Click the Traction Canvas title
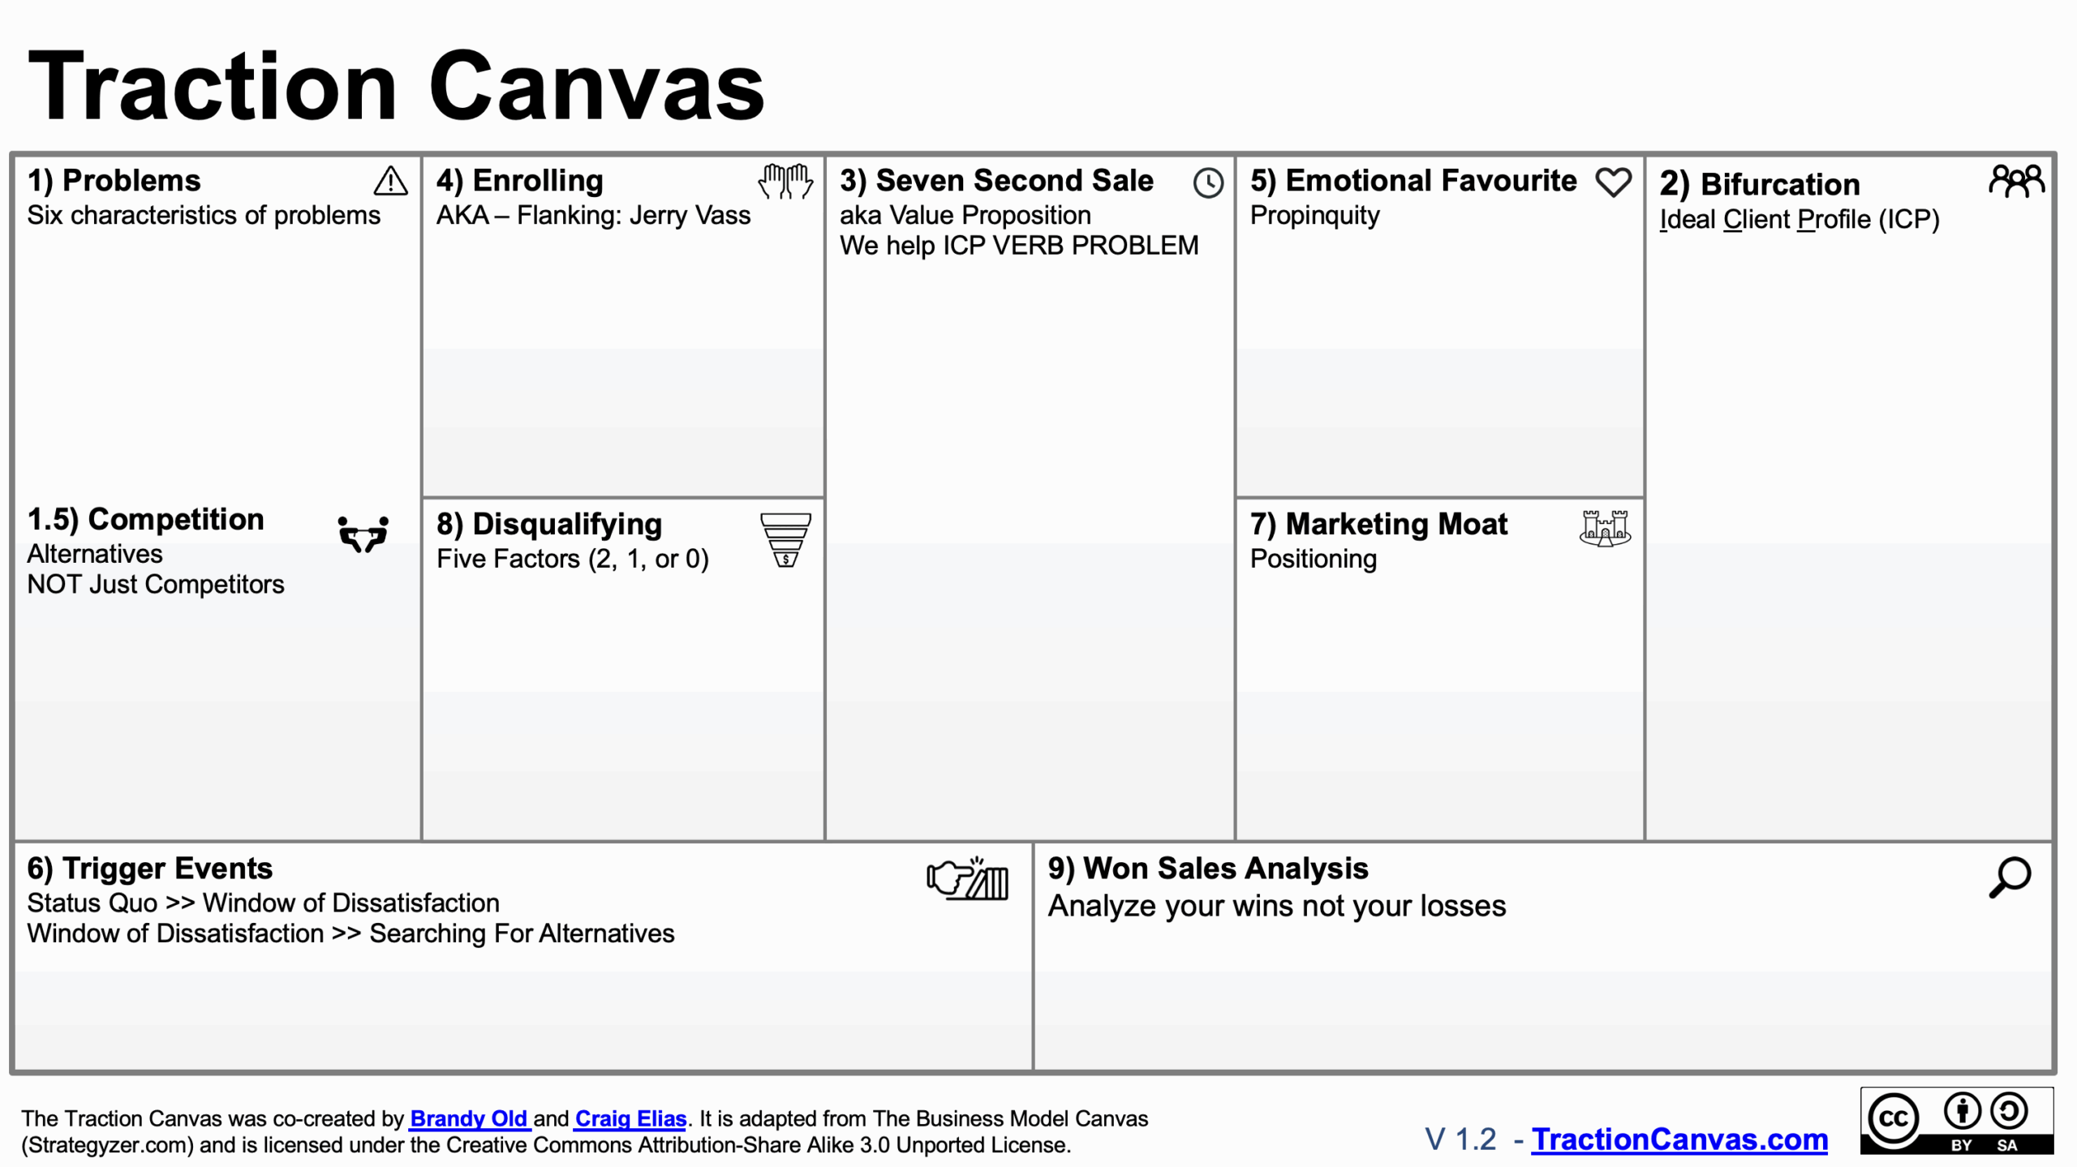 (x=397, y=86)
